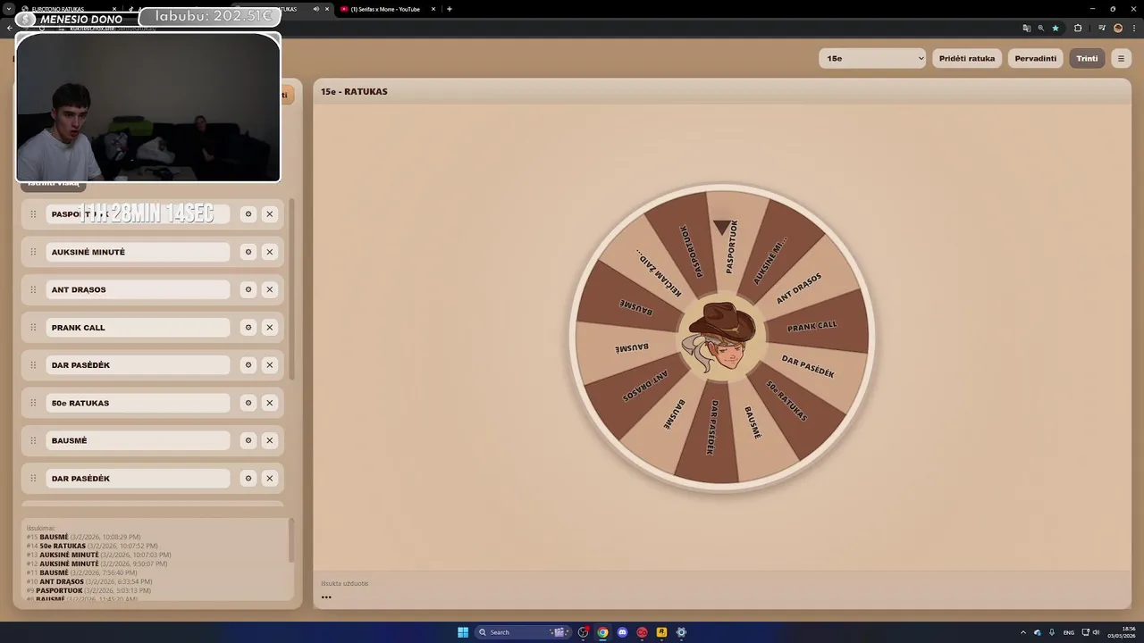Open settings for PRANK CALL entry
The height and width of the screenshot is (643, 1144).
click(x=248, y=328)
